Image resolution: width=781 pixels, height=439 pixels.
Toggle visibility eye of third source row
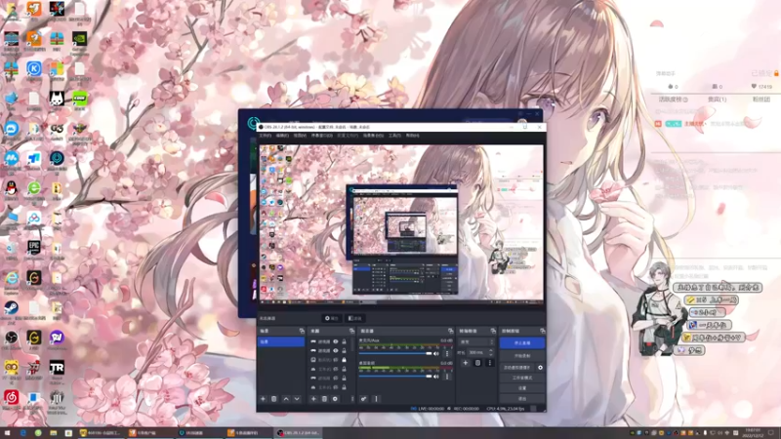[336, 359]
